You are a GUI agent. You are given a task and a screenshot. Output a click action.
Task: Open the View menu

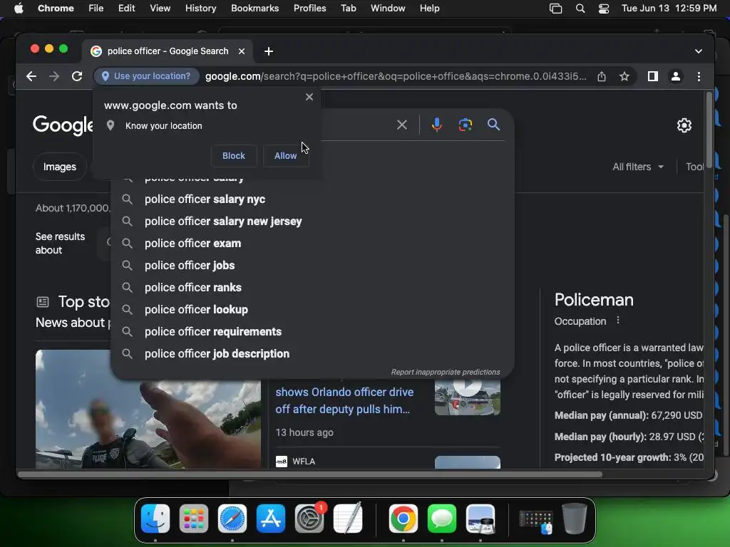(160, 9)
